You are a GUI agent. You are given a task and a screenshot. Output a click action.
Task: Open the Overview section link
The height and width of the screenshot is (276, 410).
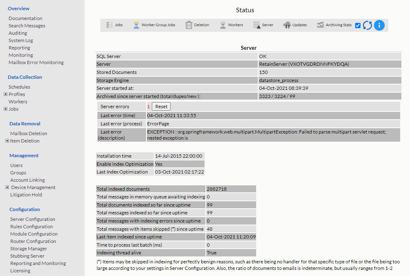[x=18, y=9]
